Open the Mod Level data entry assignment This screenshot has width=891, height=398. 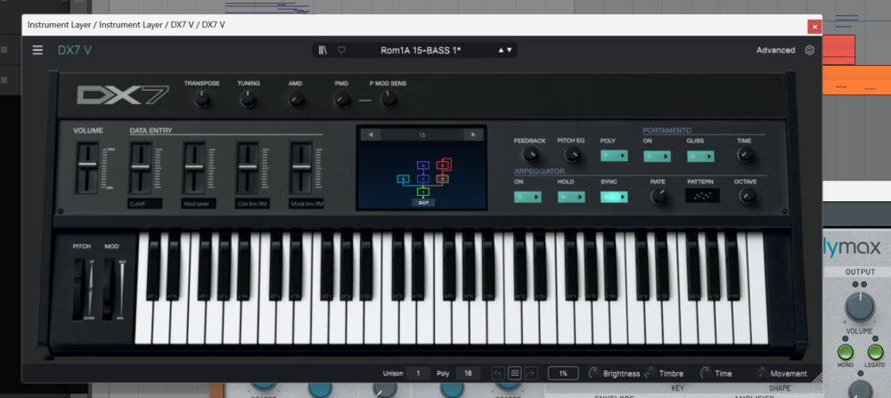pos(199,203)
